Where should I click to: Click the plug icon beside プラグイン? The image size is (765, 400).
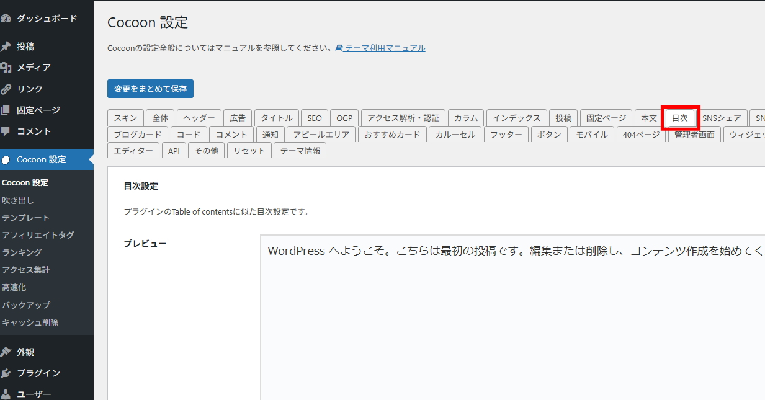point(6,373)
